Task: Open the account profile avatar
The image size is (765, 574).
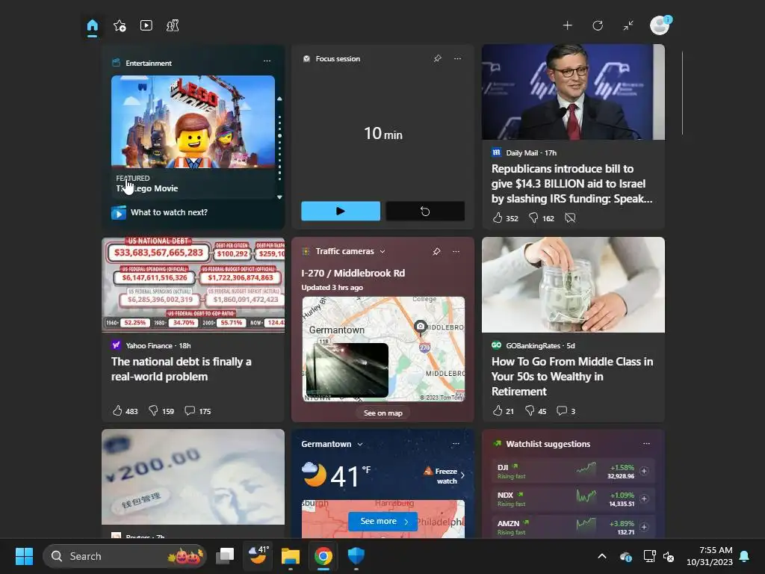Action: coord(660,25)
